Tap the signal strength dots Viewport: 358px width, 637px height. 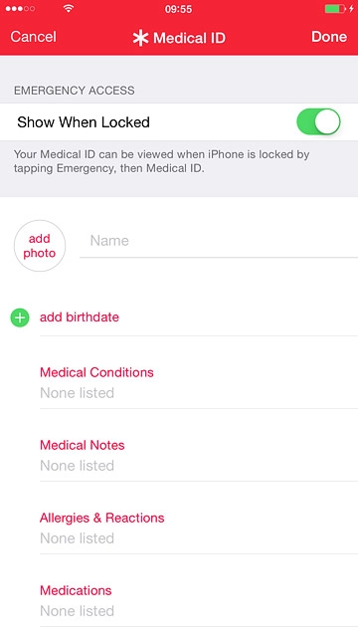coord(20,9)
